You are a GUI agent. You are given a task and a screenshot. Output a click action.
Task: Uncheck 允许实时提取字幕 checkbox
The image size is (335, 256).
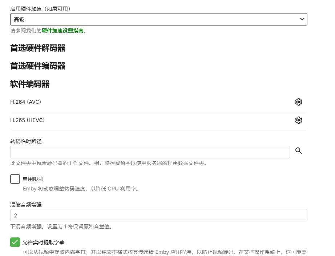point(15,242)
